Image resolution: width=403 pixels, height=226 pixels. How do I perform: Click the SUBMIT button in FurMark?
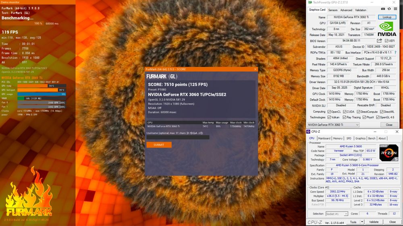pos(159,145)
